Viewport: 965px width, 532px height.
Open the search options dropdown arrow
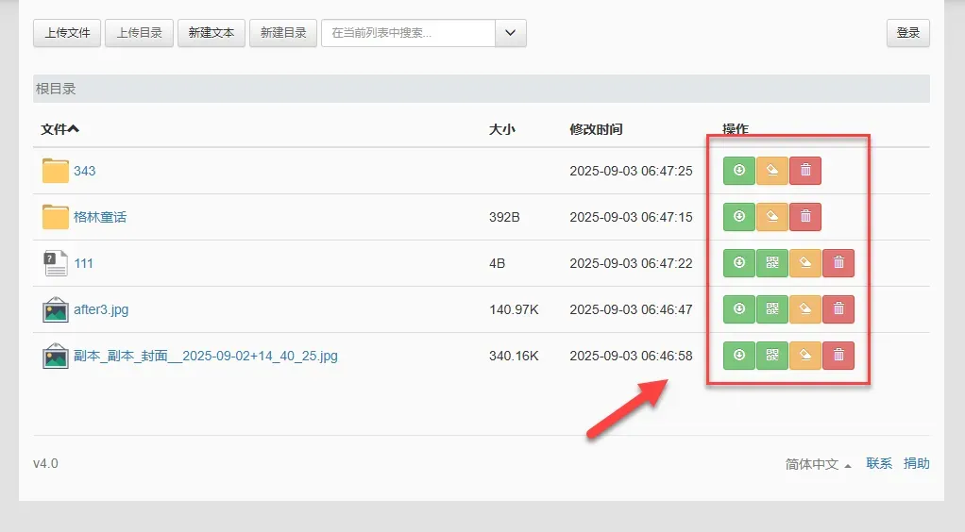coord(511,33)
